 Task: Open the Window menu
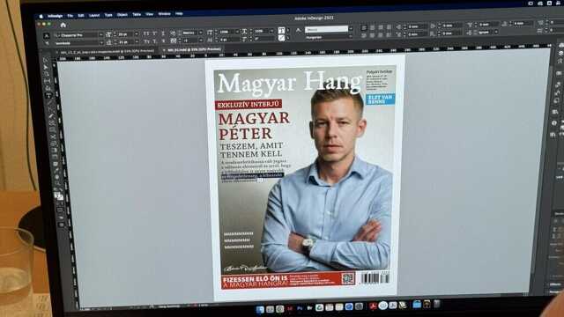165,14
